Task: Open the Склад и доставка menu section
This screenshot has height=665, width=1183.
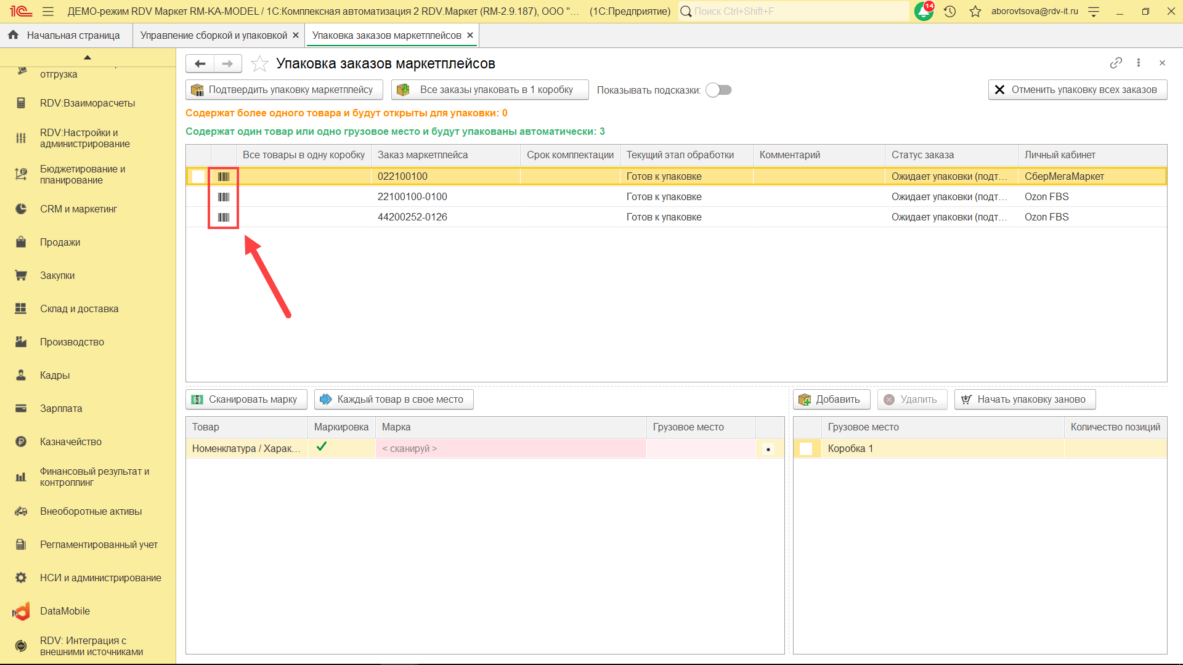Action: pos(79,308)
